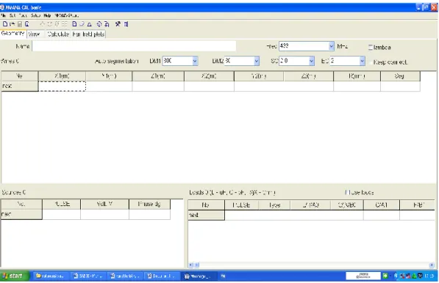
Task: Toggle the Keep connect. checkbox
Action: pos(371,62)
